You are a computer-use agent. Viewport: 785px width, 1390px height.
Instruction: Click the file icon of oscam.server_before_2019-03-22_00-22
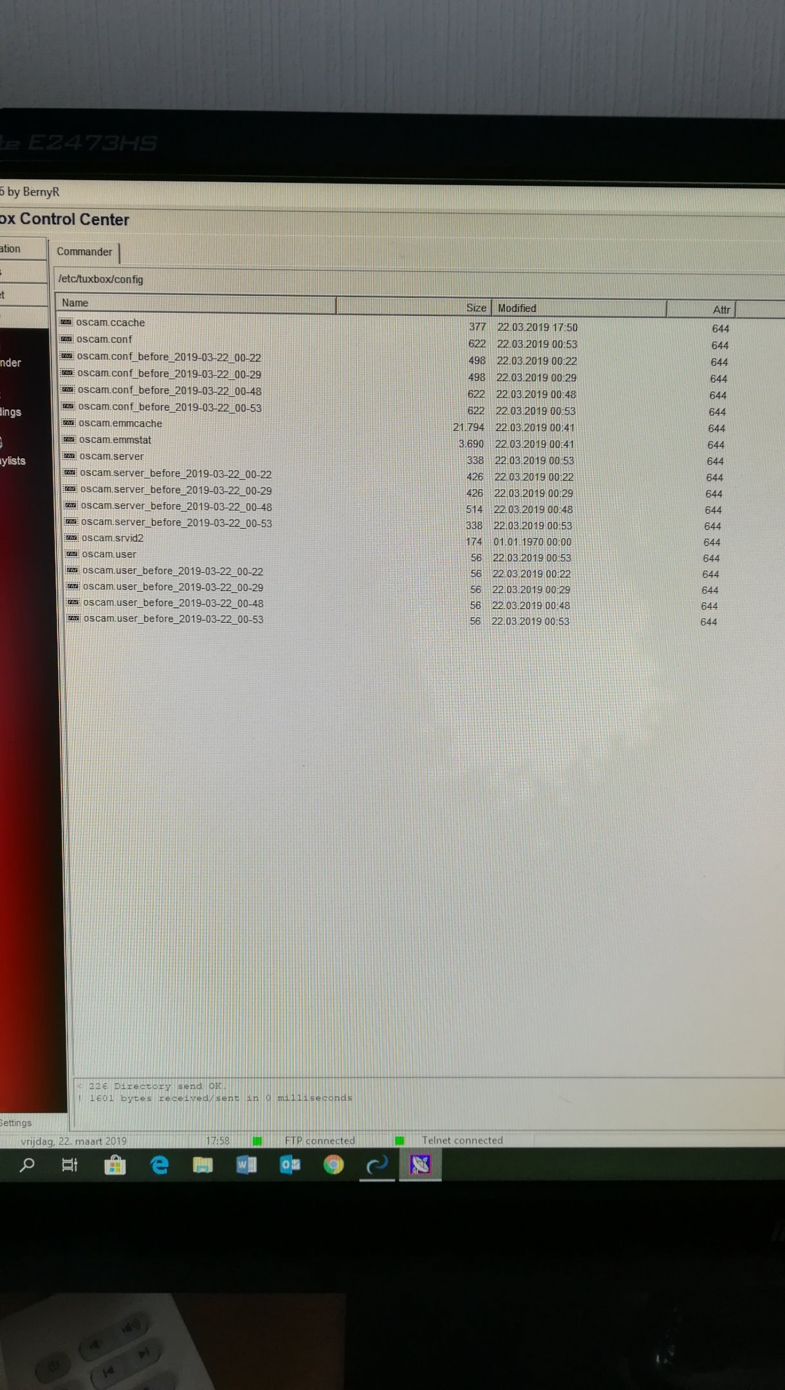pos(70,472)
